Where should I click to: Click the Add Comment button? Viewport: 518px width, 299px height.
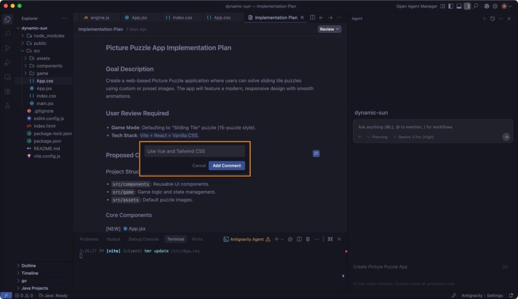227,166
